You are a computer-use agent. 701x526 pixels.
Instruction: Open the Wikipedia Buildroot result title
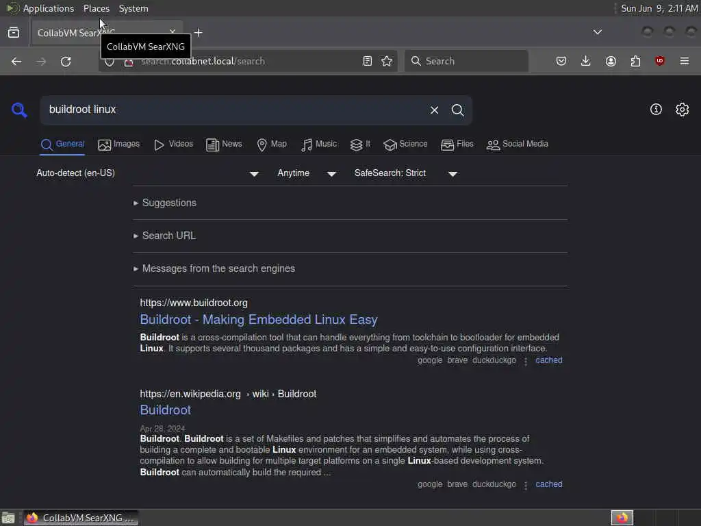pyautogui.click(x=166, y=410)
